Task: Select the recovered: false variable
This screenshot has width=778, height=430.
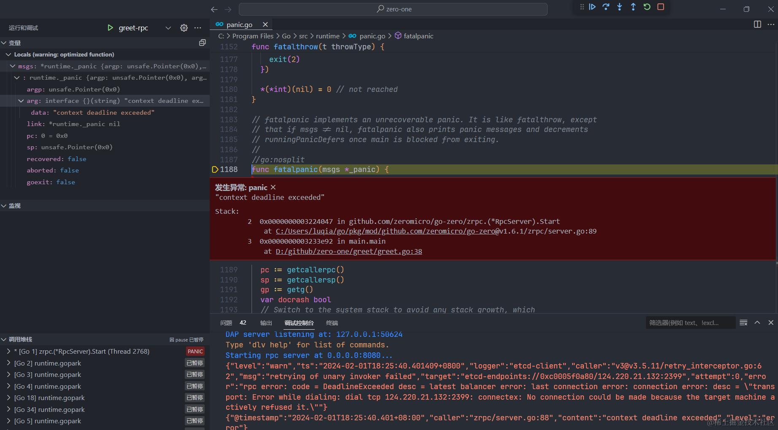Action: click(x=105, y=159)
